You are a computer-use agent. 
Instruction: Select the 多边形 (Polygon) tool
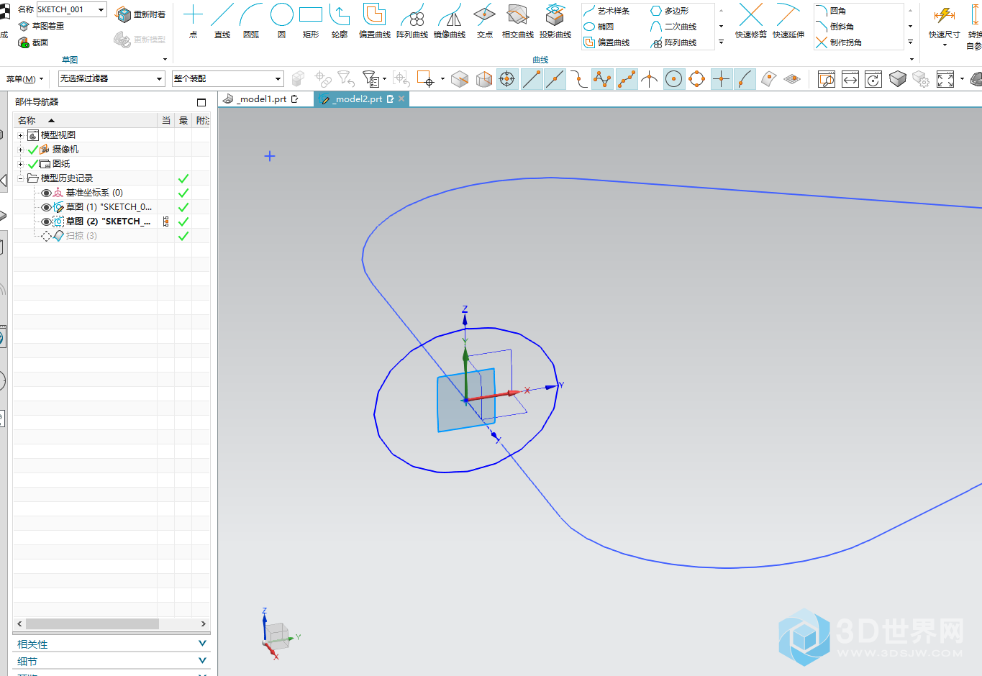click(x=670, y=11)
